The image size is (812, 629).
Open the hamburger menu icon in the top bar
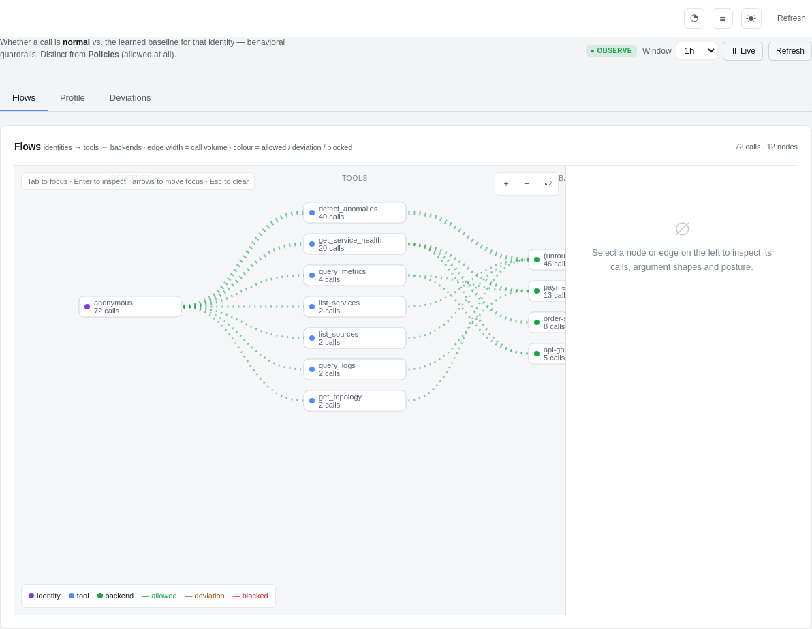coord(722,18)
